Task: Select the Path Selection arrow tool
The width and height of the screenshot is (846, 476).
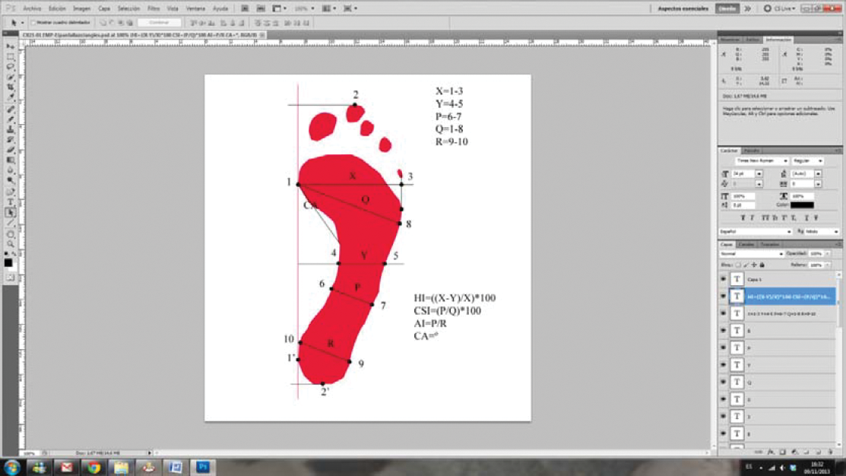Action: pos(10,213)
